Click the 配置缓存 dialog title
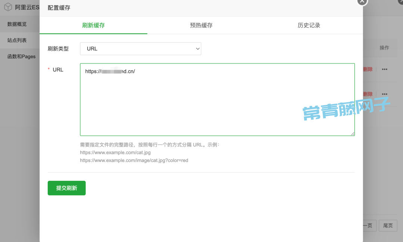The width and height of the screenshot is (403, 242). 59,8
